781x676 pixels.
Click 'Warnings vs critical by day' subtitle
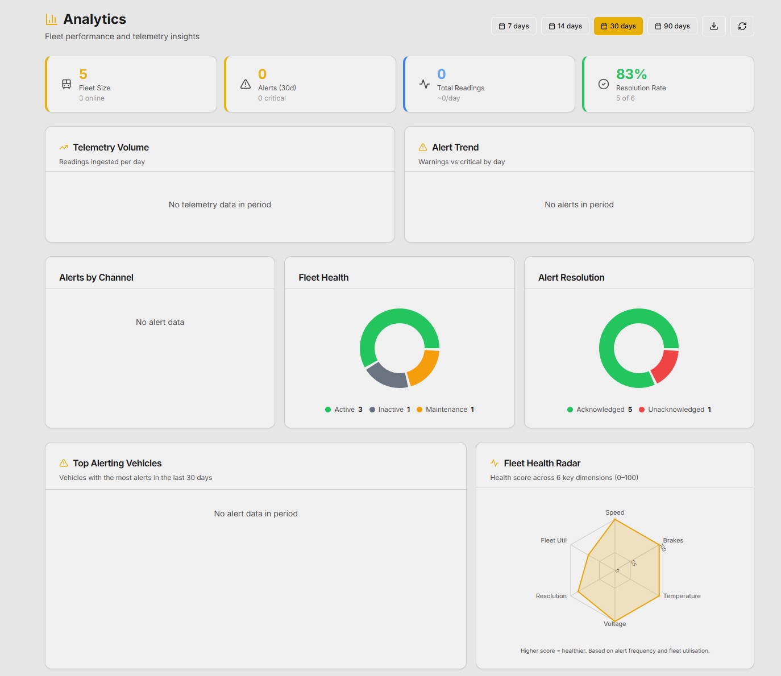point(462,162)
